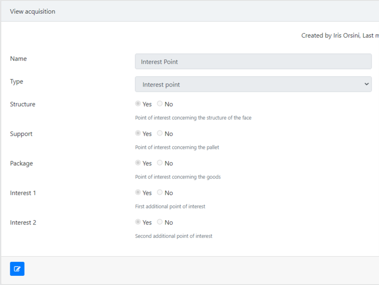Click the Package field label
Image resolution: width=379 pixels, height=285 pixels.
(x=21, y=164)
